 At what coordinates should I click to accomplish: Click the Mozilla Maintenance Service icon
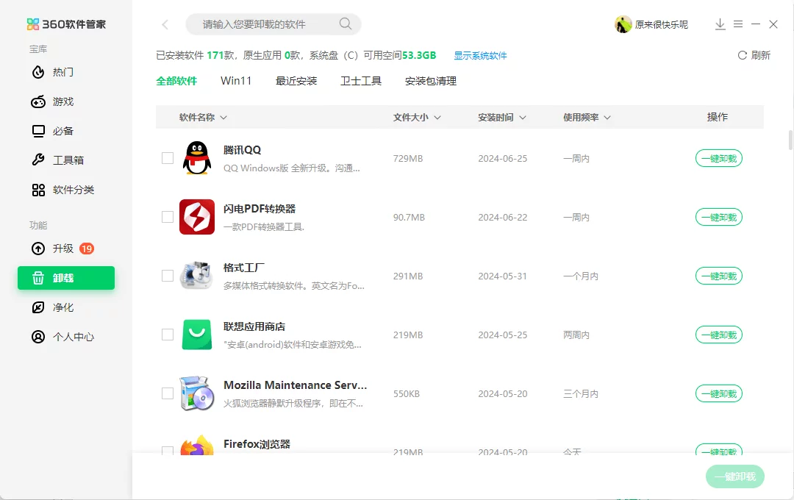[x=197, y=393]
